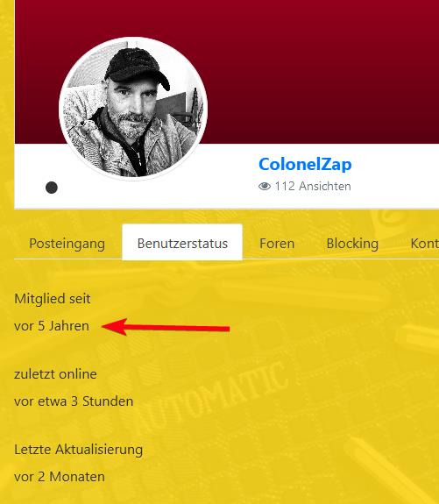Viewport: 439px width, 504px height.
Task: Click the 112 Ansichten view counter
Action: click(x=305, y=186)
